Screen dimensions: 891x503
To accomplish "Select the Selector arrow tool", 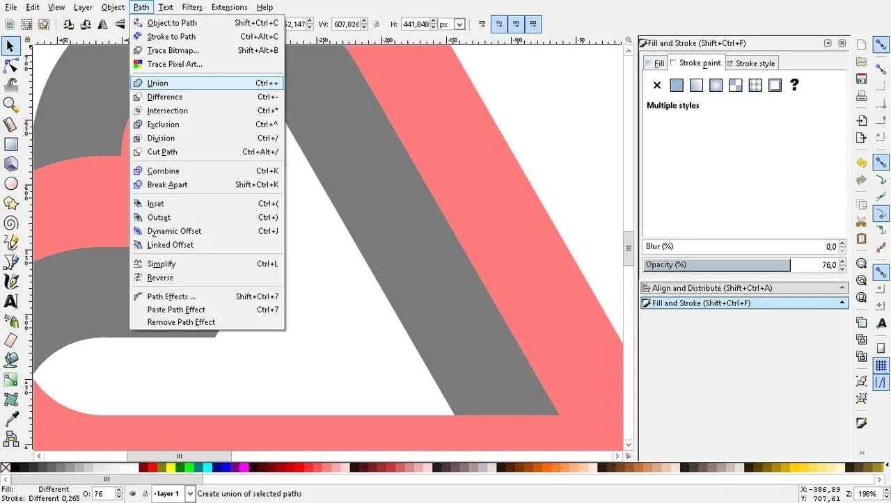I will 10,46.
